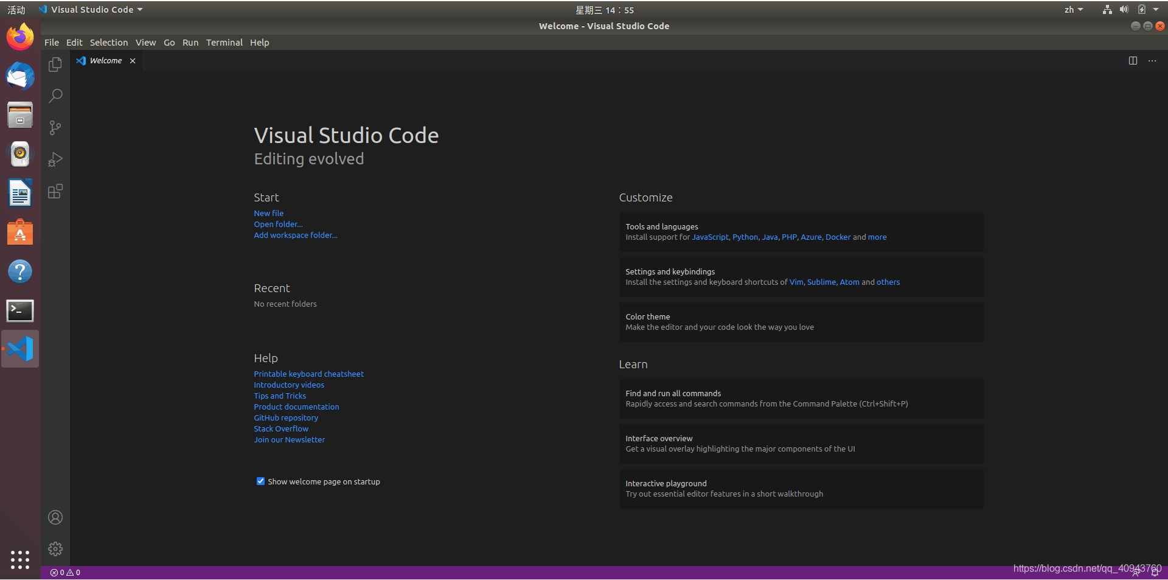
Task: Open the Source Control view
Action: tap(55, 128)
